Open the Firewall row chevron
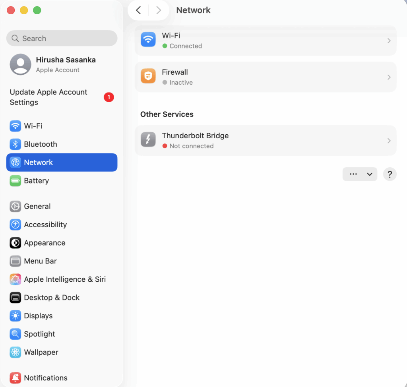The image size is (407, 387). coord(389,77)
